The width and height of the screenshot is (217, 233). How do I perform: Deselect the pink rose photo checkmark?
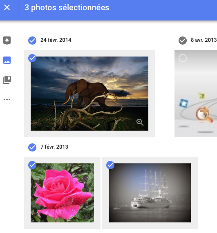click(x=32, y=165)
